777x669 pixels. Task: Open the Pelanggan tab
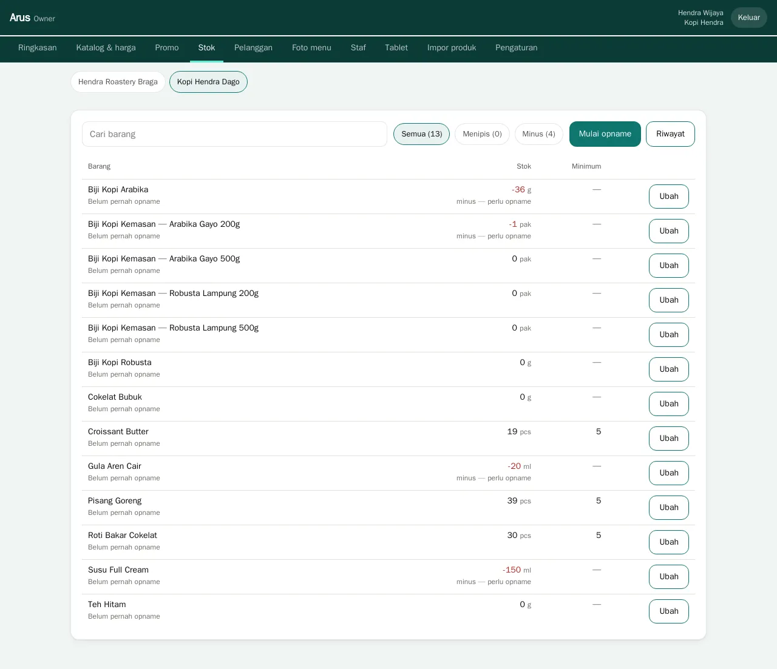(253, 48)
